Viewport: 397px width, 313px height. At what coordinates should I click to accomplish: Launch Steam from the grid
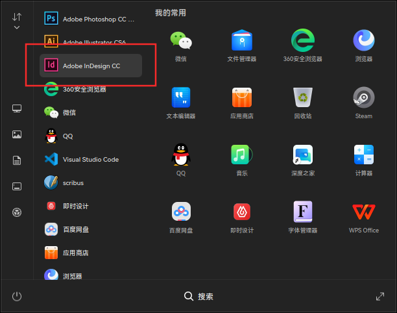364,103
